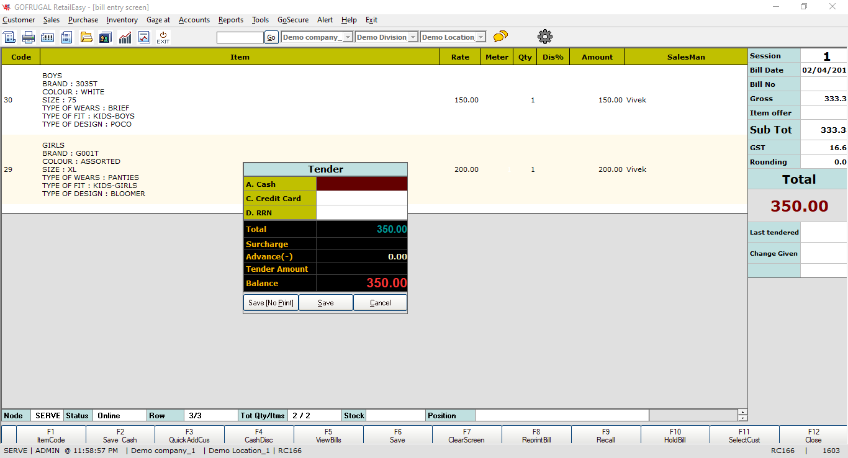Viewport: 848px width, 458px height.
Task: Click F4 CashDisc button
Action: pos(259,436)
